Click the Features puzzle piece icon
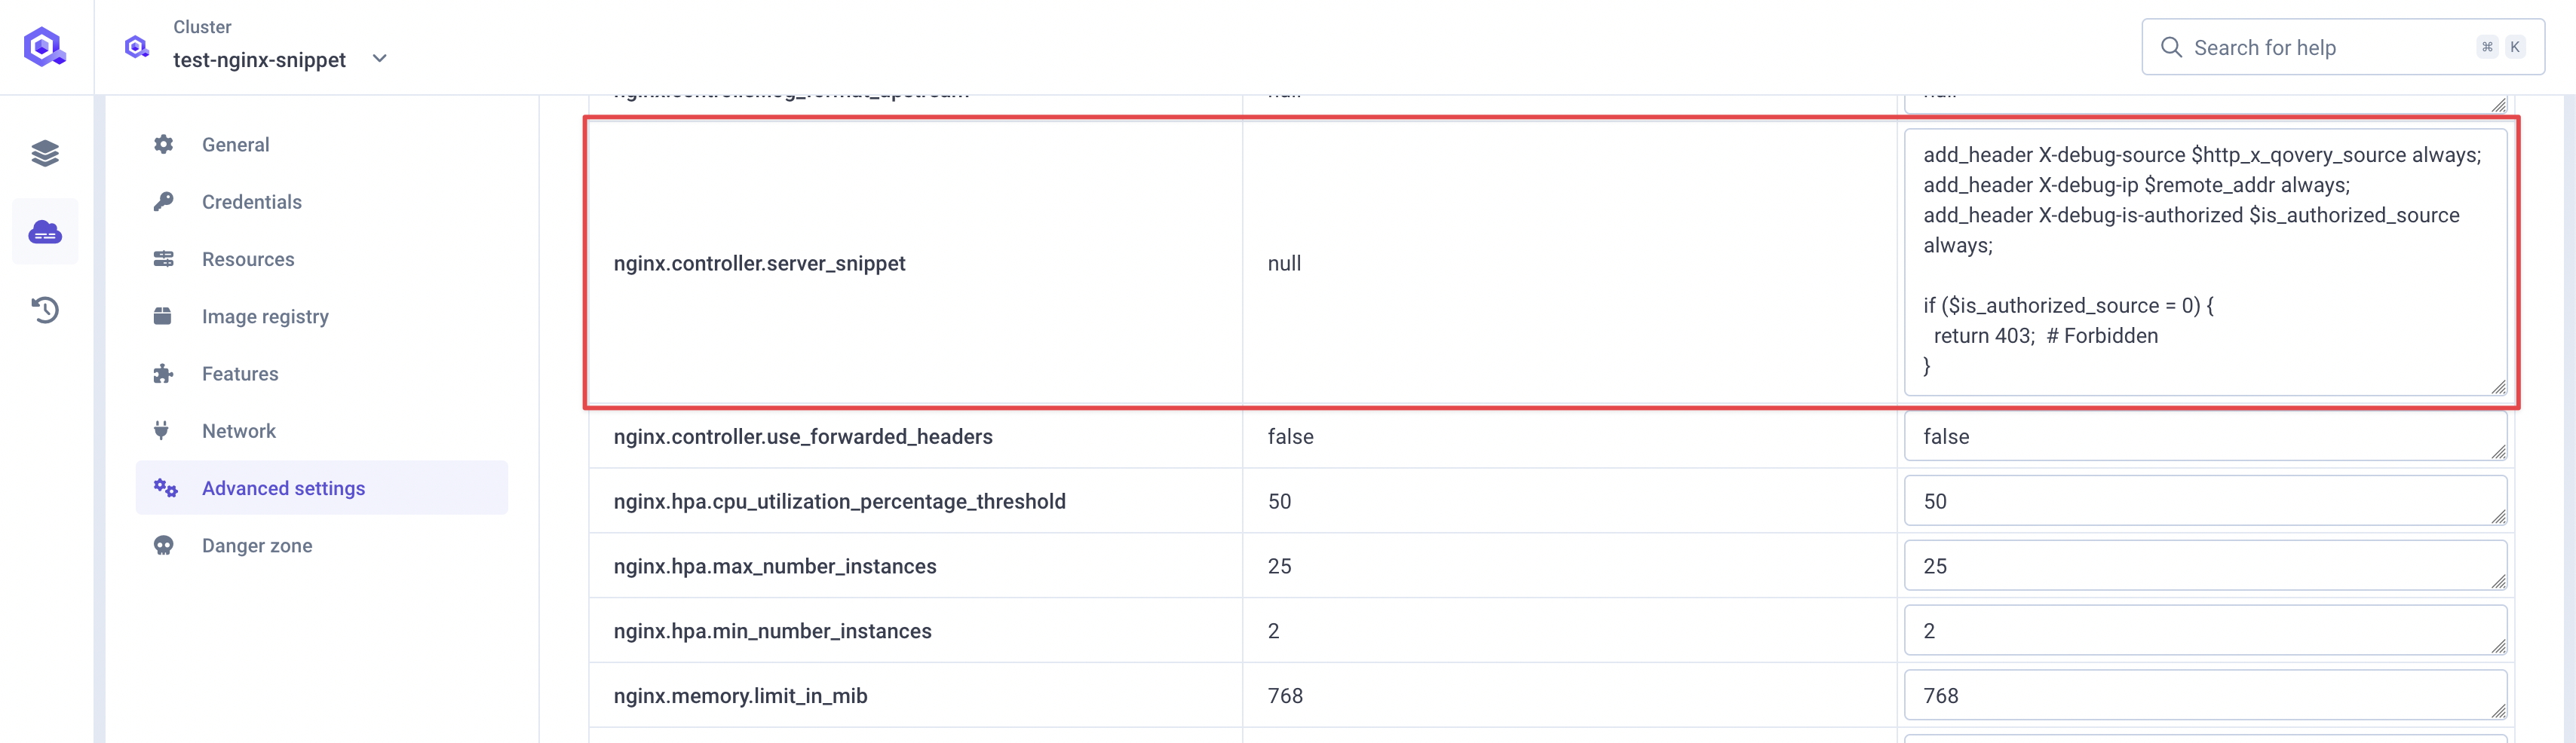Image resolution: width=2576 pixels, height=743 pixels. [164, 372]
